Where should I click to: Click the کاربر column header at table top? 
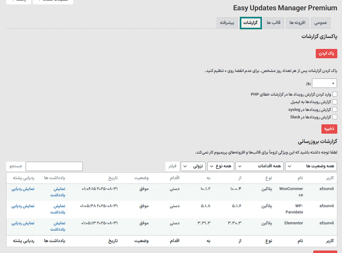pyautogui.click(x=330, y=178)
